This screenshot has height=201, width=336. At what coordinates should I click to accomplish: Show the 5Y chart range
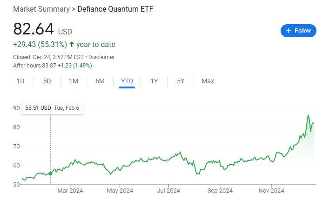(181, 81)
